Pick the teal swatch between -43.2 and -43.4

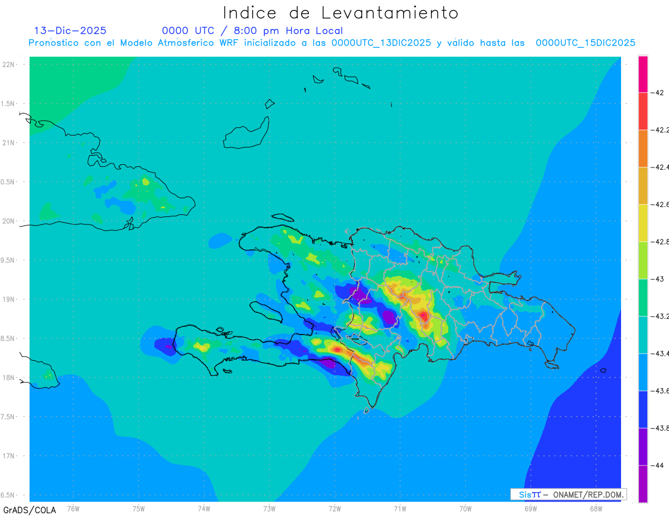[643, 335]
